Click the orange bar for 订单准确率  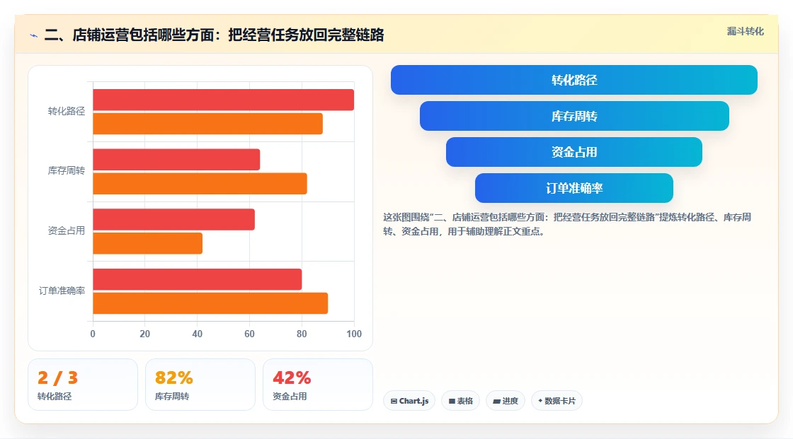210,303
